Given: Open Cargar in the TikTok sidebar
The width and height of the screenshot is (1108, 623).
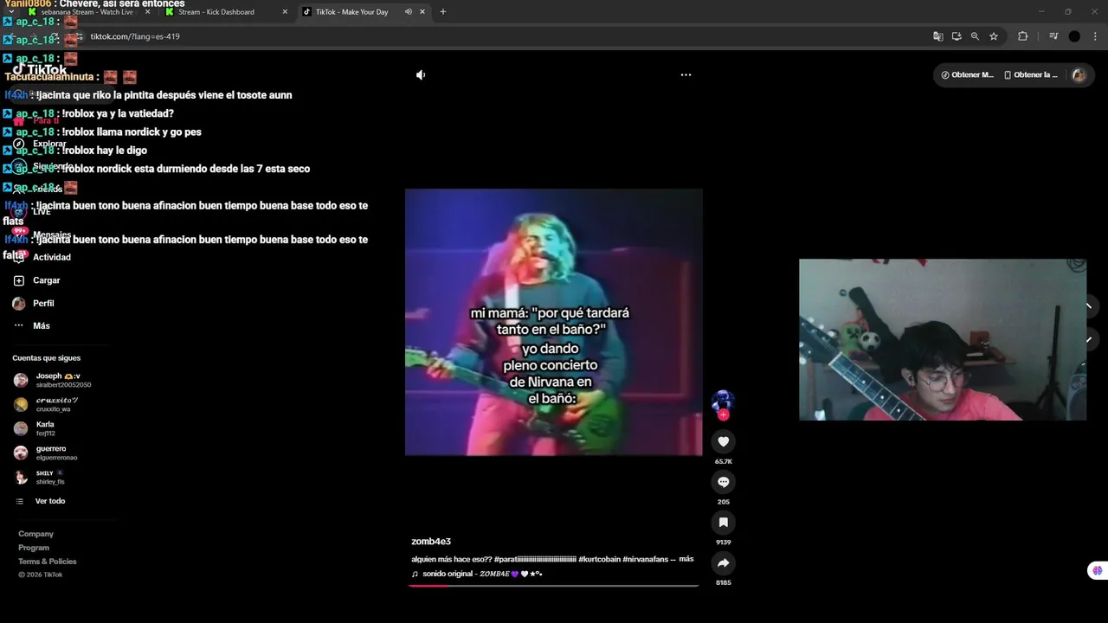Looking at the screenshot, I should tap(47, 280).
